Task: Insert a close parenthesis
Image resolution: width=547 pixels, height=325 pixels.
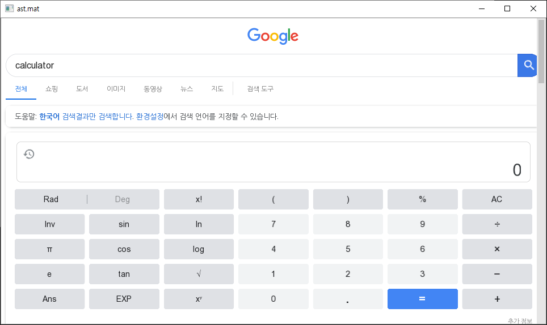Action: point(348,199)
